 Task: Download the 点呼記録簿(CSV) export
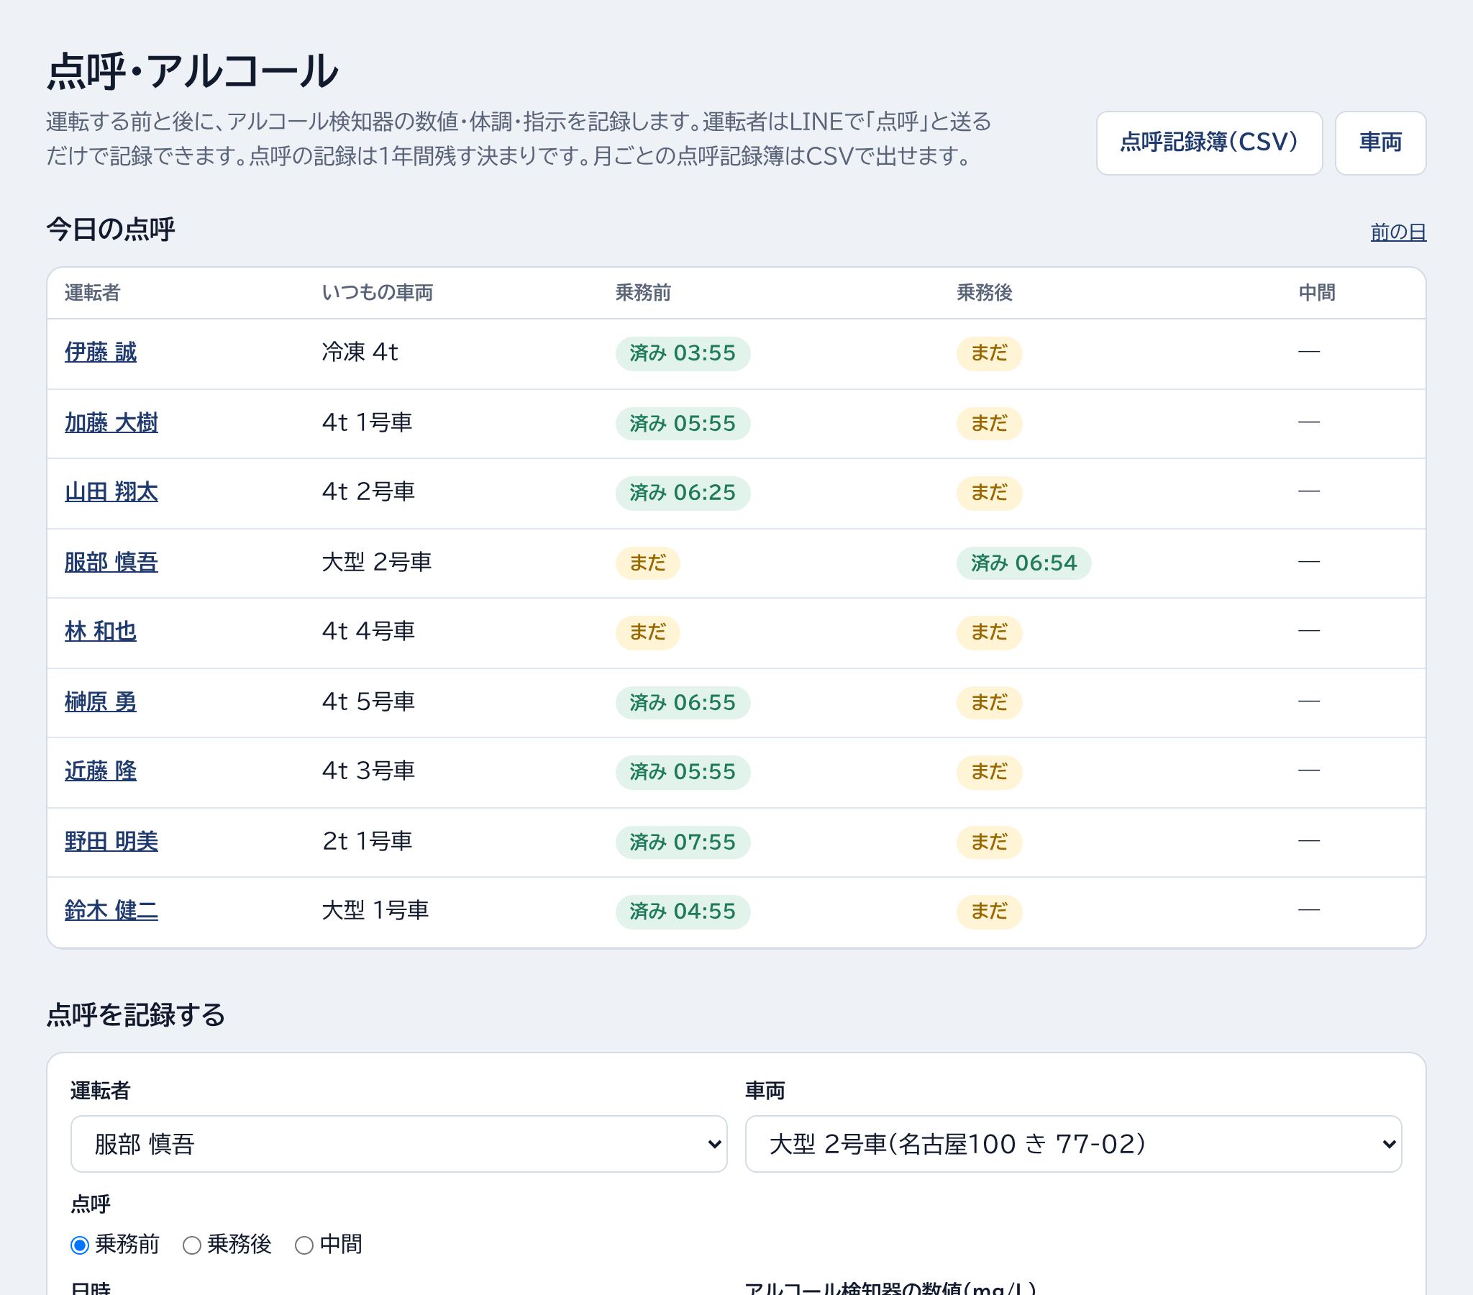[x=1208, y=142]
